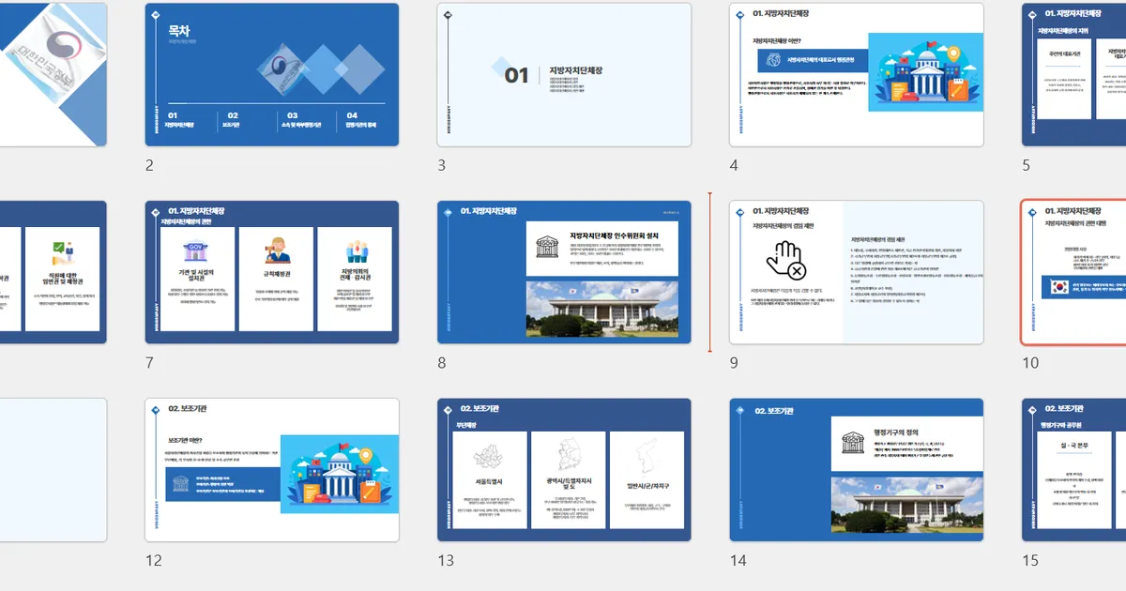The height and width of the screenshot is (591, 1126).
Task: Select the partially visible slide 5 thumbnail
Action: click(1073, 74)
